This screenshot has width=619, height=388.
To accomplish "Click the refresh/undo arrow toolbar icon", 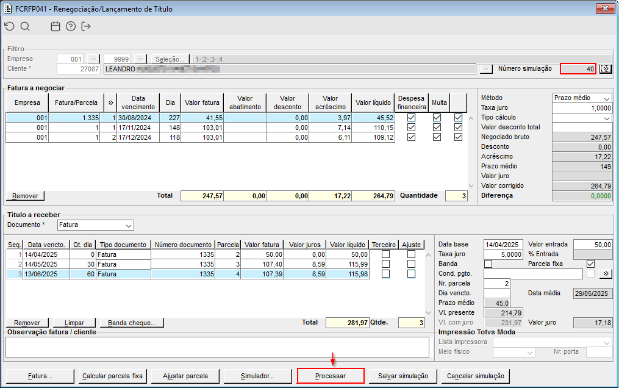I will coord(9,26).
